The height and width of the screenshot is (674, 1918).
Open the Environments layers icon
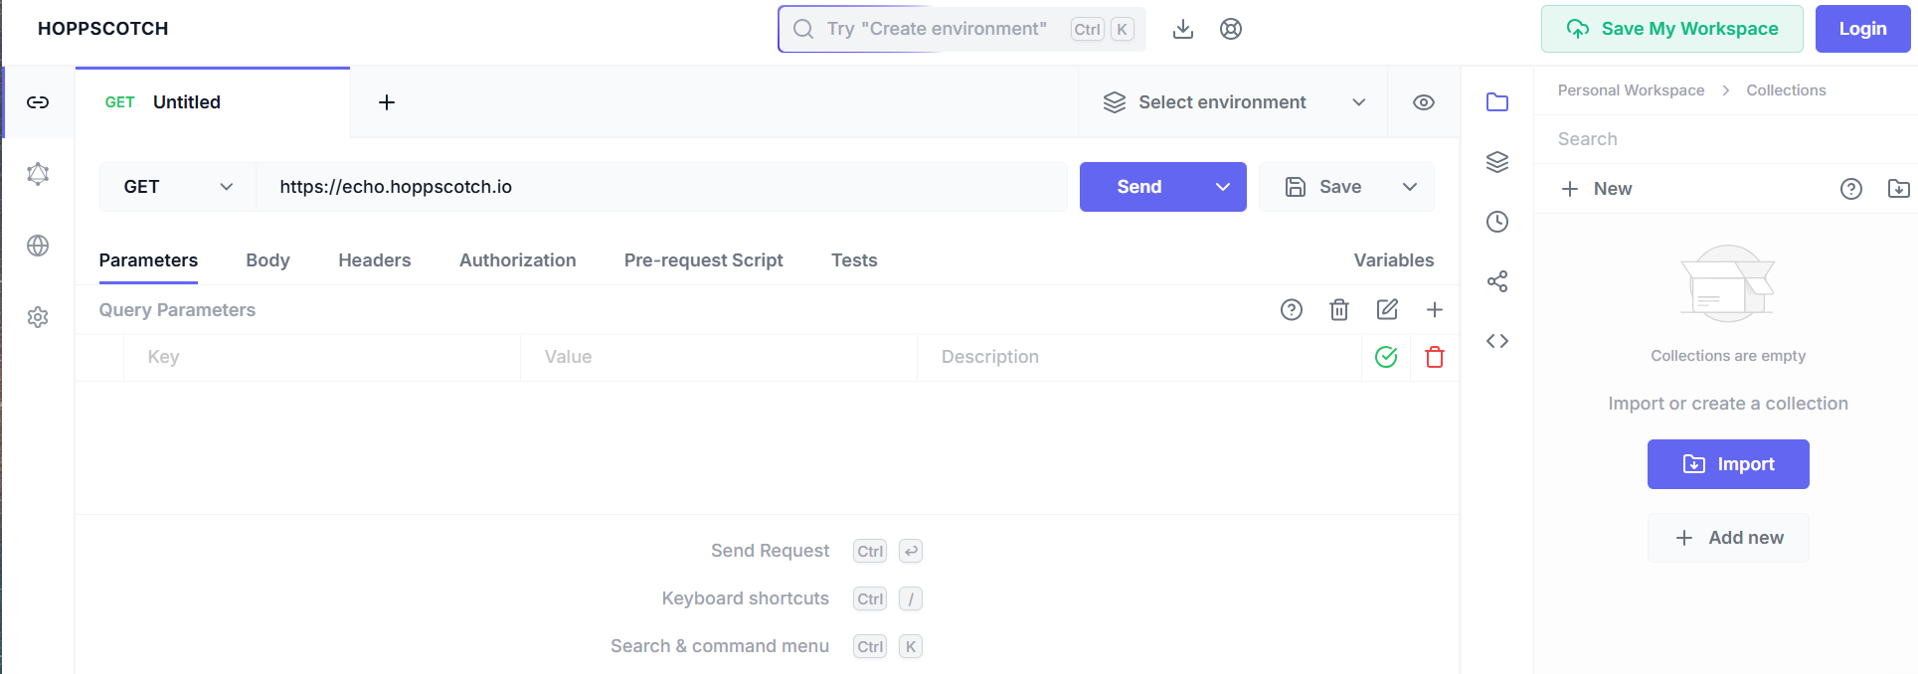[1497, 162]
